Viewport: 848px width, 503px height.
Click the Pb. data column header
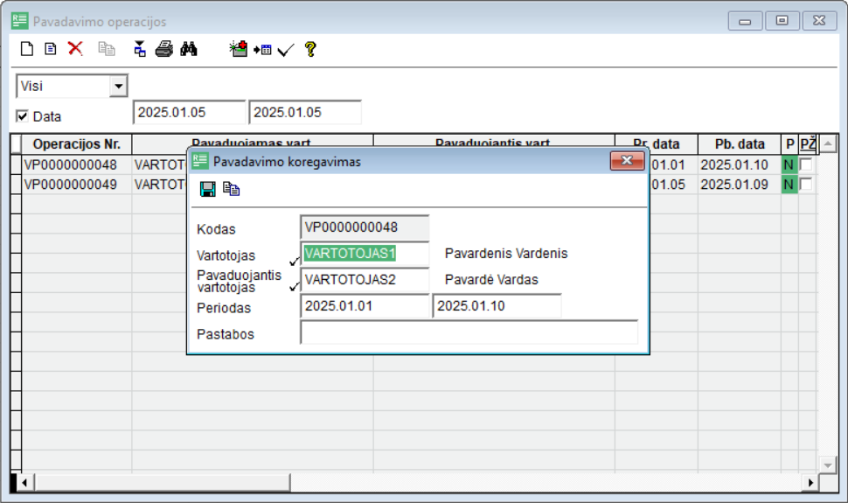click(740, 144)
